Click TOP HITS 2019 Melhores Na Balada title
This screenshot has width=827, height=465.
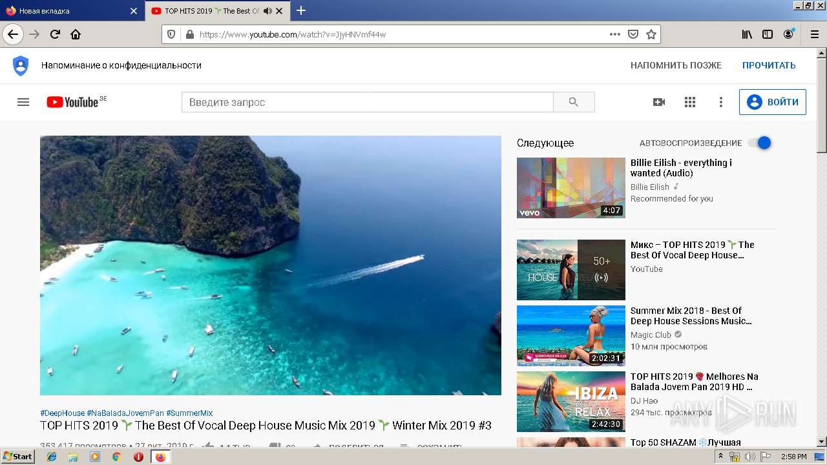tap(695, 382)
